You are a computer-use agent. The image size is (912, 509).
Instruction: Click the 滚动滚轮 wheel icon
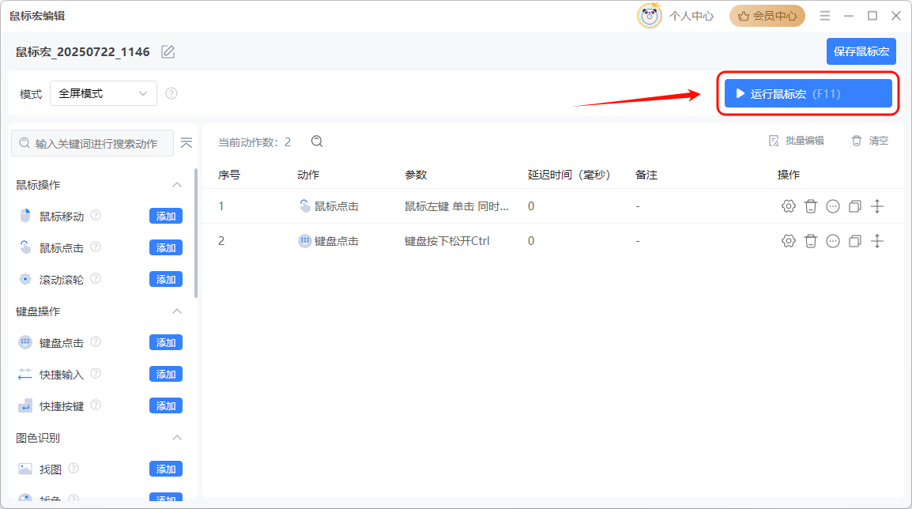(25, 279)
